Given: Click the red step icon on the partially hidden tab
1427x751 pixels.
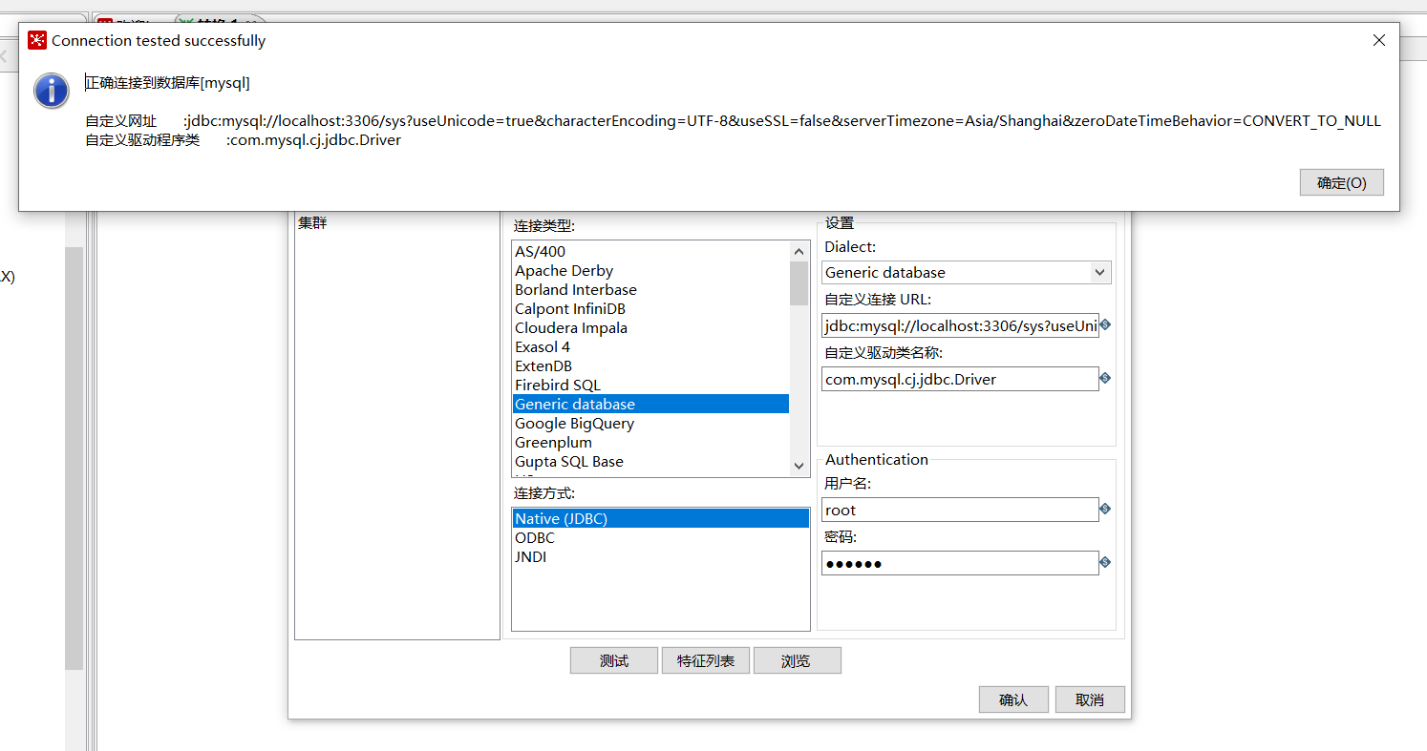Looking at the screenshot, I should point(105,19).
